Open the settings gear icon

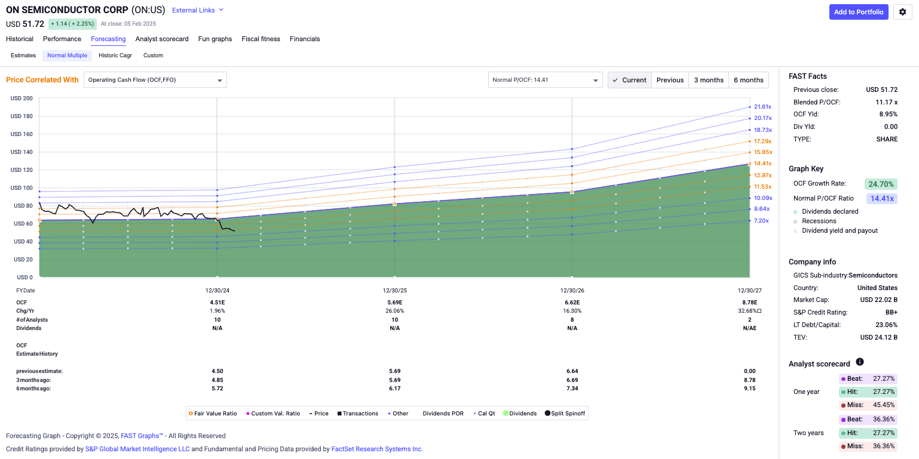[x=903, y=12]
